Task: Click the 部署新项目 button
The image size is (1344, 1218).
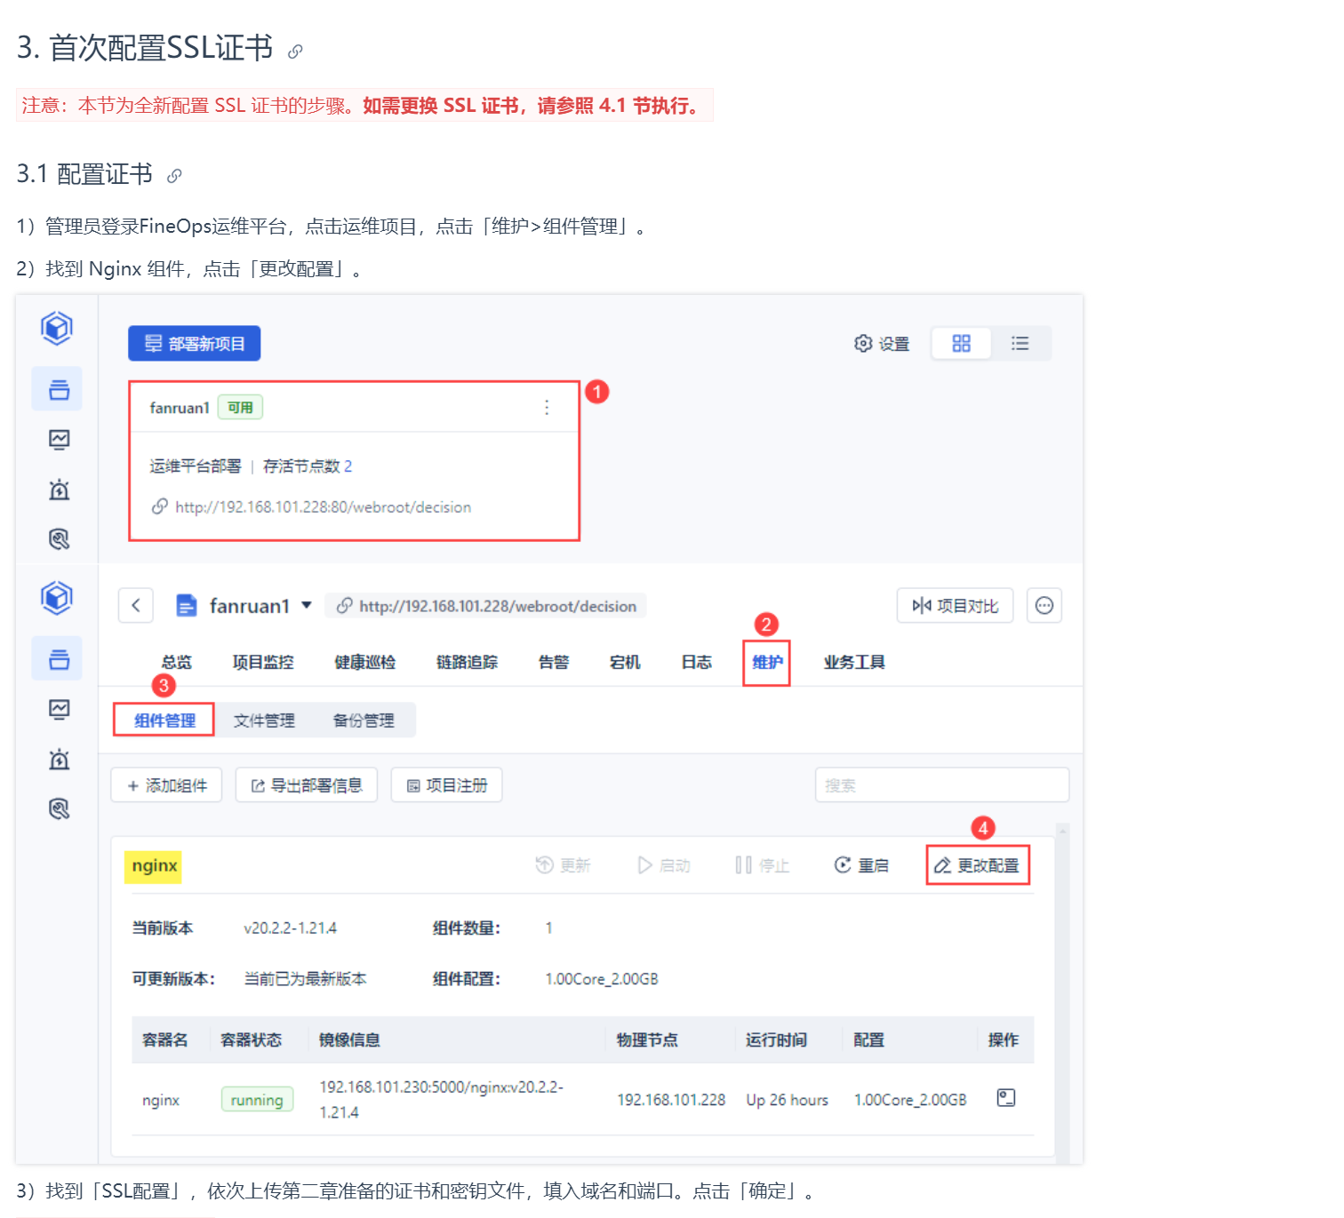Action: point(195,344)
